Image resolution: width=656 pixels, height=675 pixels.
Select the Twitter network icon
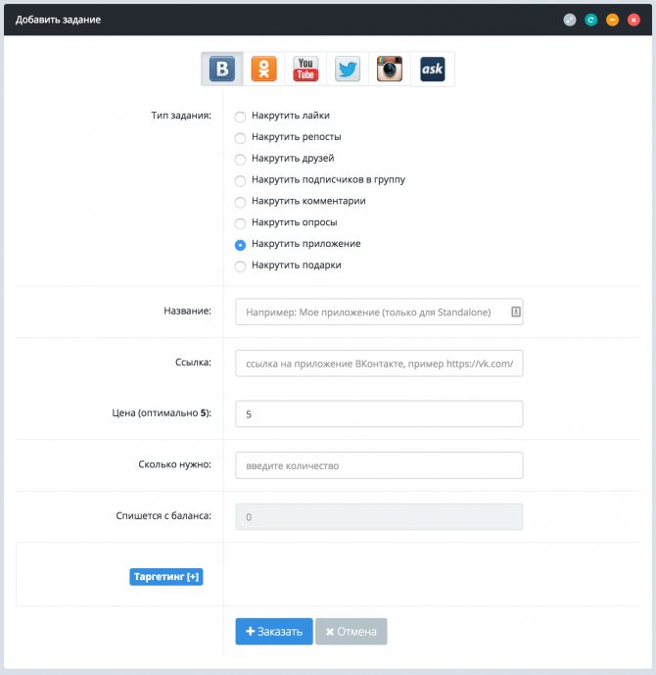[x=348, y=69]
